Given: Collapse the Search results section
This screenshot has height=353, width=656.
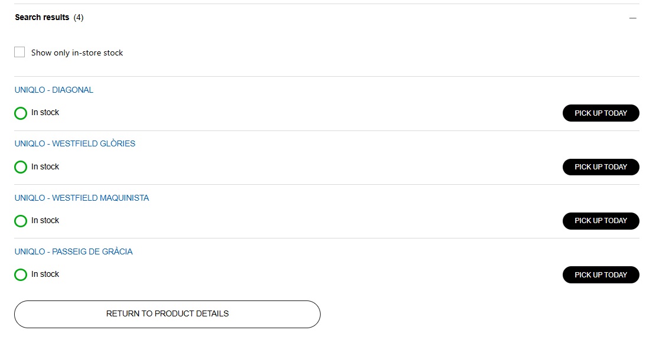Looking at the screenshot, I should (x=633, y=18).
